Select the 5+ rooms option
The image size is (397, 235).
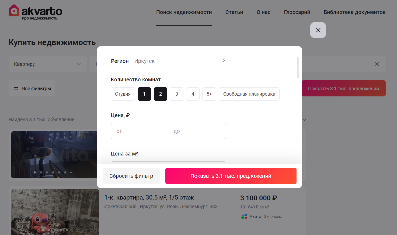tap(209, 94)
